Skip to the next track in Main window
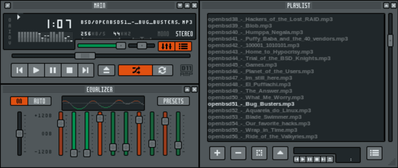 pyautogui.click(x=86, y=70)
